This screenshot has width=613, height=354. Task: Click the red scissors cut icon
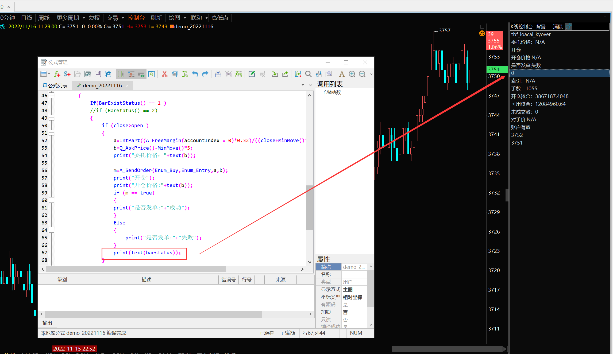click(164, 74)
